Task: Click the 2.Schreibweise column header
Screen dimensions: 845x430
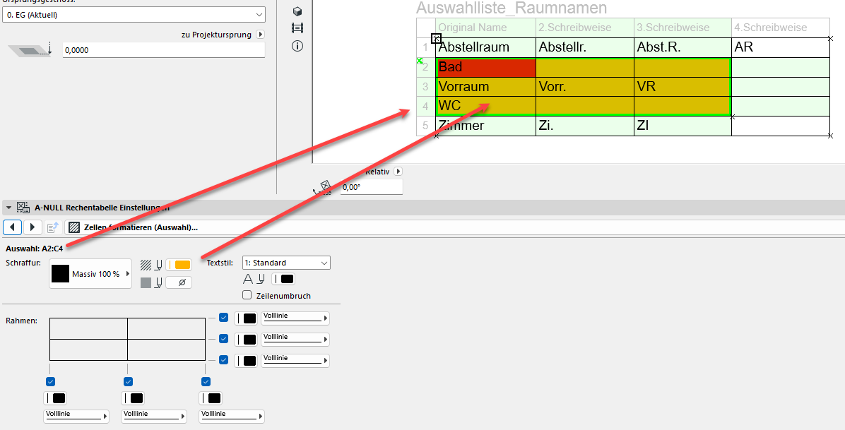Action: point(585,28)
